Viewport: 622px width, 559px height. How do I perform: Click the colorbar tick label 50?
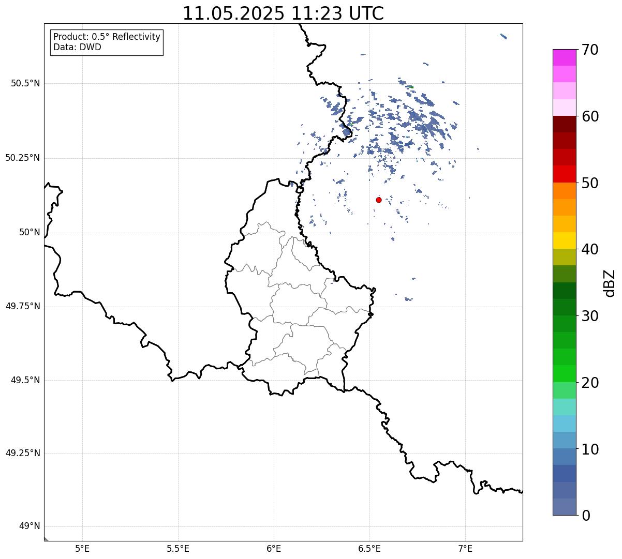tap(590, 183)
